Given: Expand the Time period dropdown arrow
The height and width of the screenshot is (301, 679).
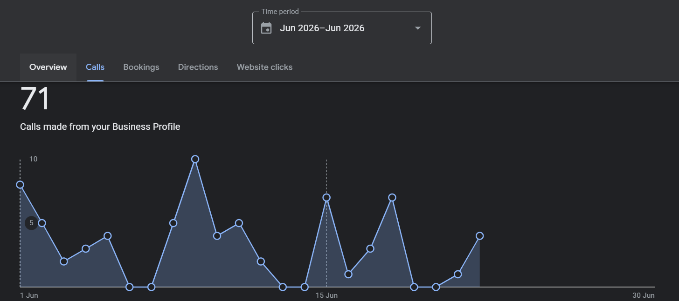Looking at the screenshot, I should [x=418, y=28].
